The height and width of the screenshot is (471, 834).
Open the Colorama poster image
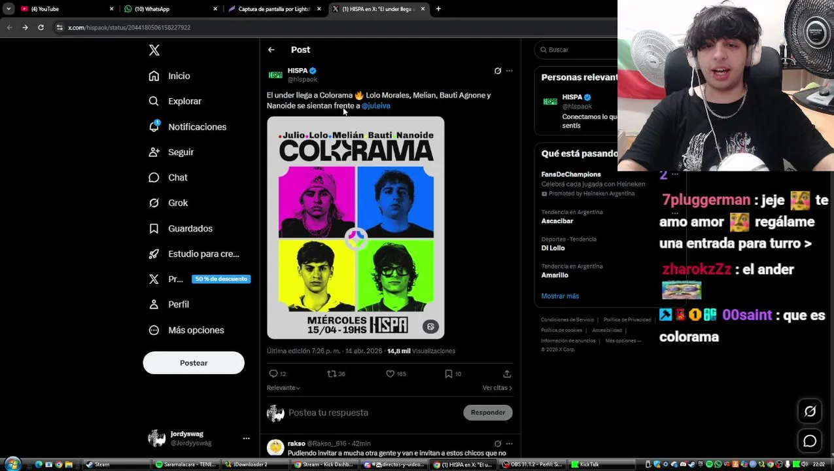coord(356,228)
